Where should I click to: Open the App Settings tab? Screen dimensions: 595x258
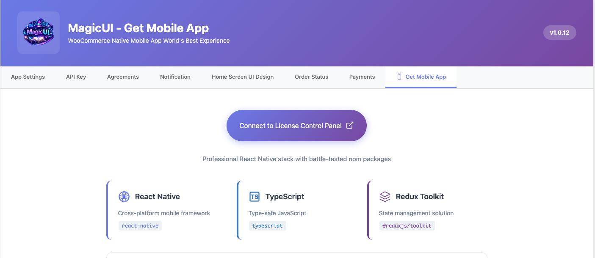click(28, 77)
